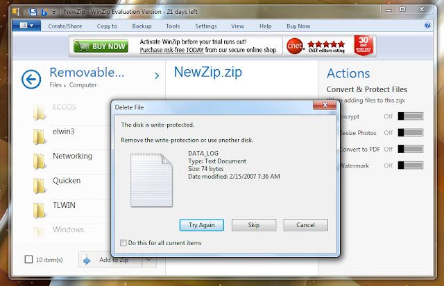Click the Purchase risk-free TODAY link
This screenshot has width=444, height=286.
[171, 50]
